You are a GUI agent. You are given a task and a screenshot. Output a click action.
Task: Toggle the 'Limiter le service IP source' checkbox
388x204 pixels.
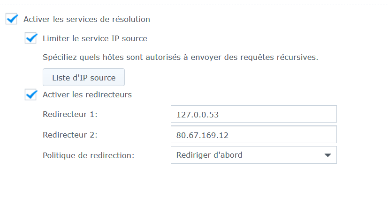click(x=31, y=38)
